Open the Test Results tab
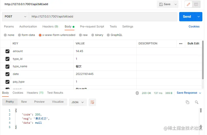The width and height of the screenshot is (207, 135). (55, 93)
